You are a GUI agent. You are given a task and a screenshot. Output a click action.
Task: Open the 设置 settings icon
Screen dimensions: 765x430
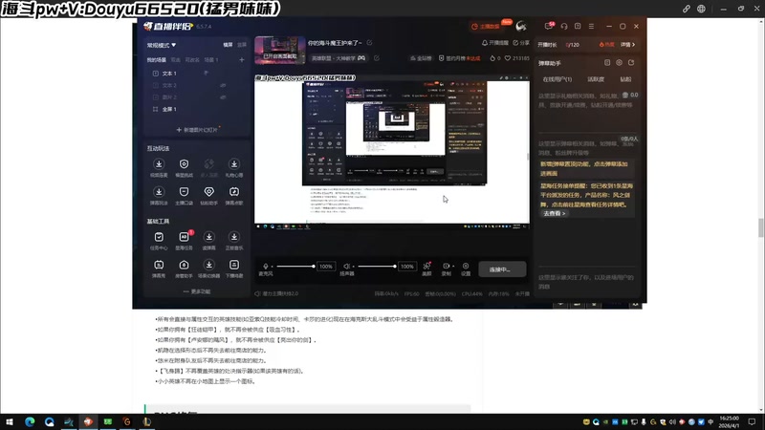[466, 269]
